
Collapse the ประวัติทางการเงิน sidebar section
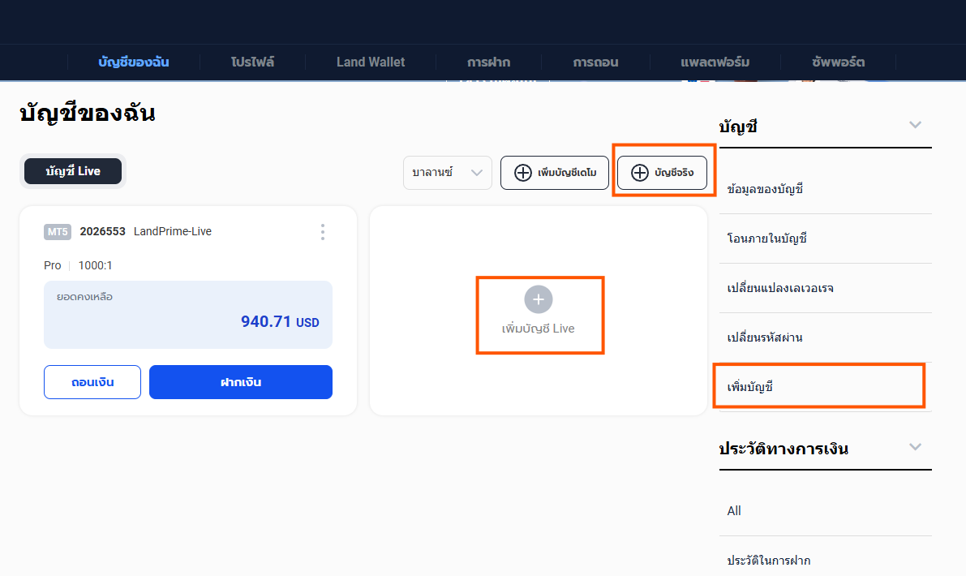[x=915, y=447]
